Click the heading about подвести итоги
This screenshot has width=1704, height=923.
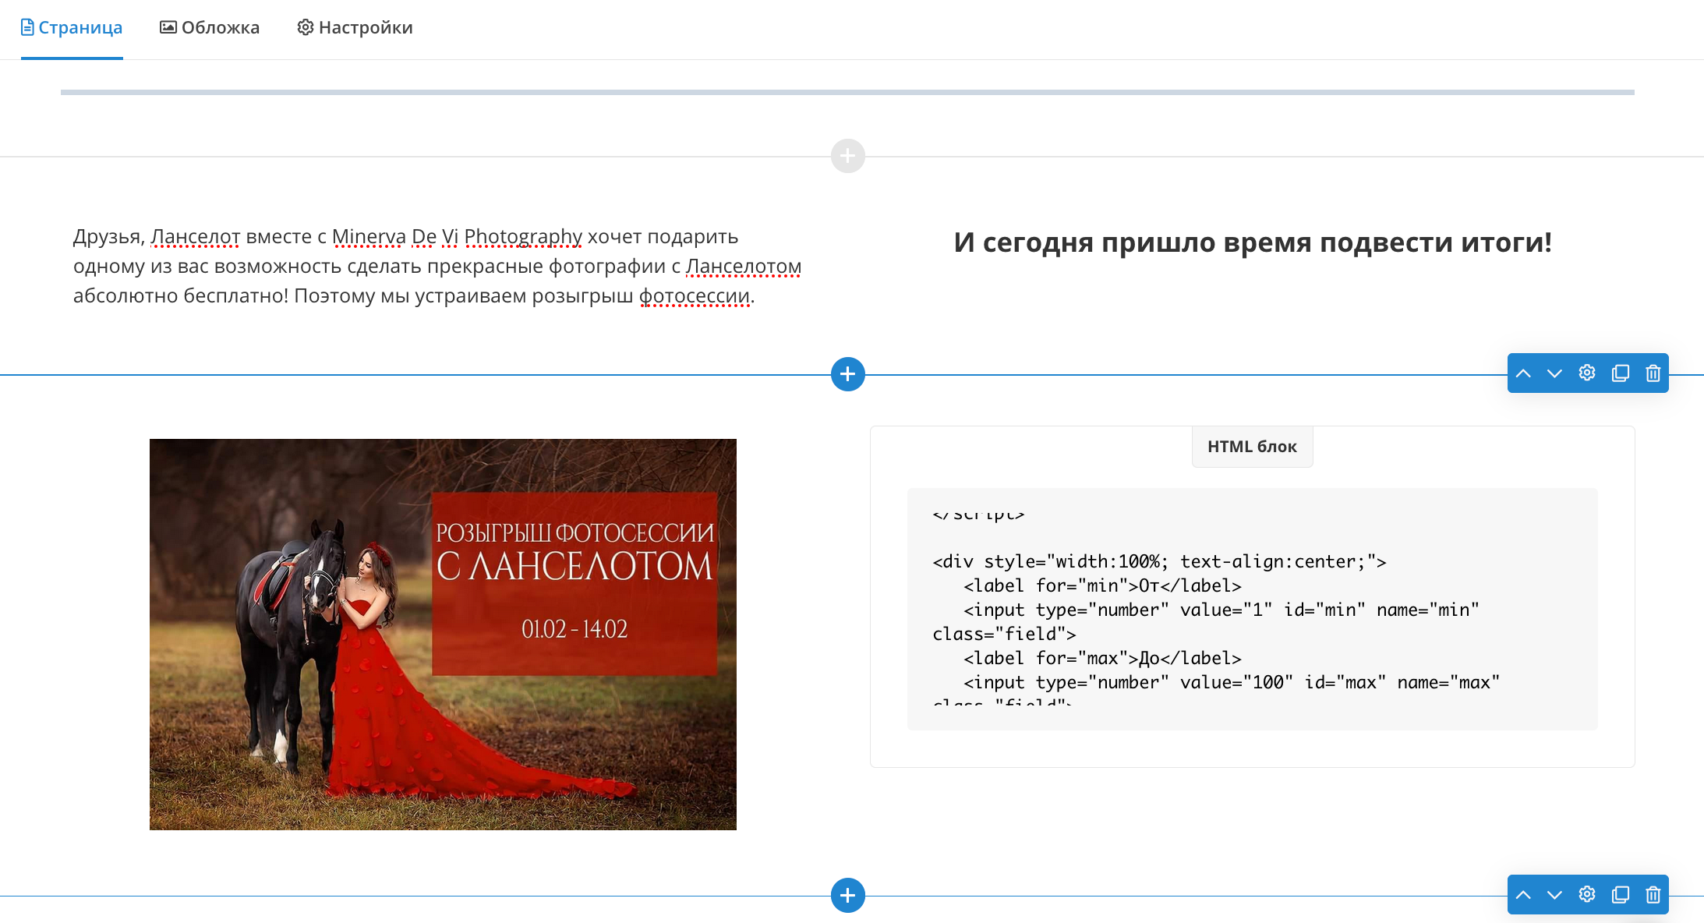tap(1252, 242)
